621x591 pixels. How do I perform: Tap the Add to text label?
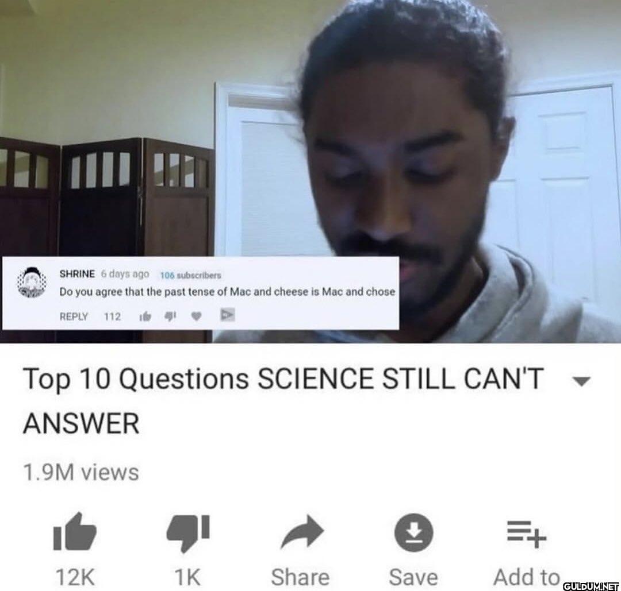pos(526,577)
